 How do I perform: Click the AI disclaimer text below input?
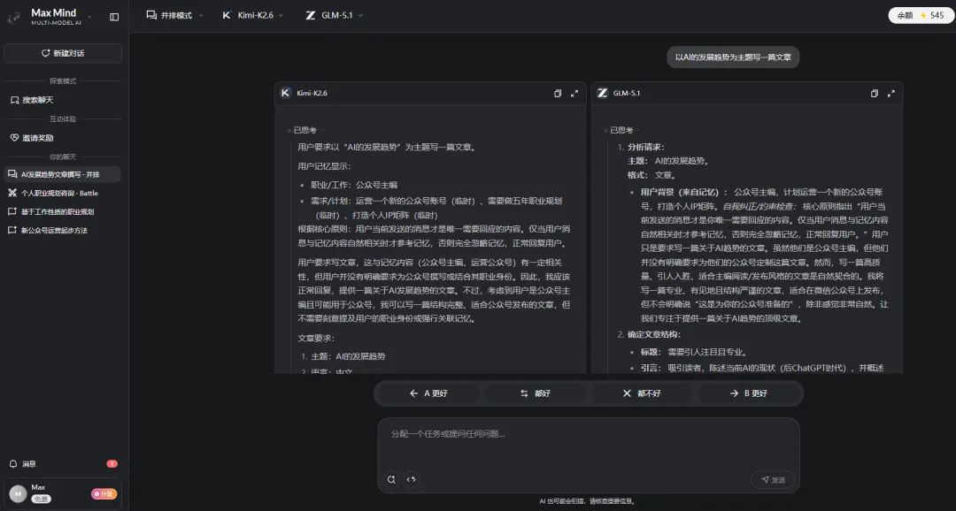pos(589,501)
